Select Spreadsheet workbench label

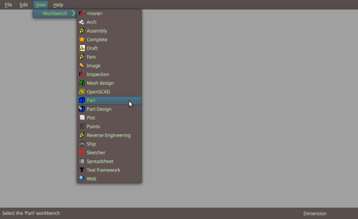[x=100, y=161]
